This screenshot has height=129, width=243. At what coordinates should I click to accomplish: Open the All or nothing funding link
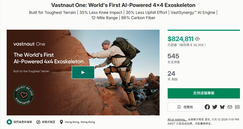click(177, 119)
